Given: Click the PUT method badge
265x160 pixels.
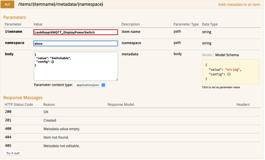Looking at the screenshot, I should 7,5.
